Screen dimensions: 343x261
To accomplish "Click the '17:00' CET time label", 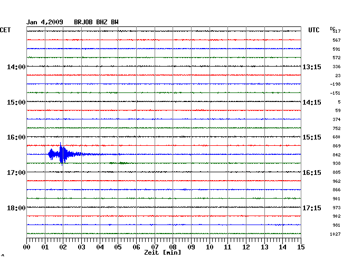I will (x=16, y=173).
